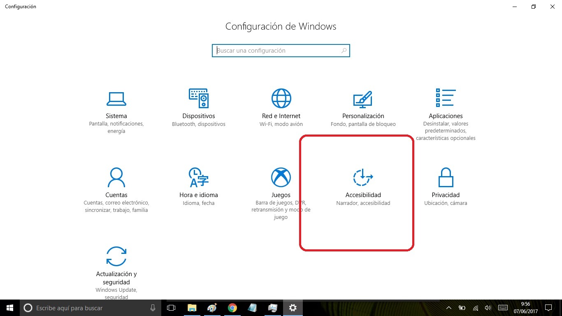Open the Action Center notifications icon
562x316 pixels.
(548, 308)
